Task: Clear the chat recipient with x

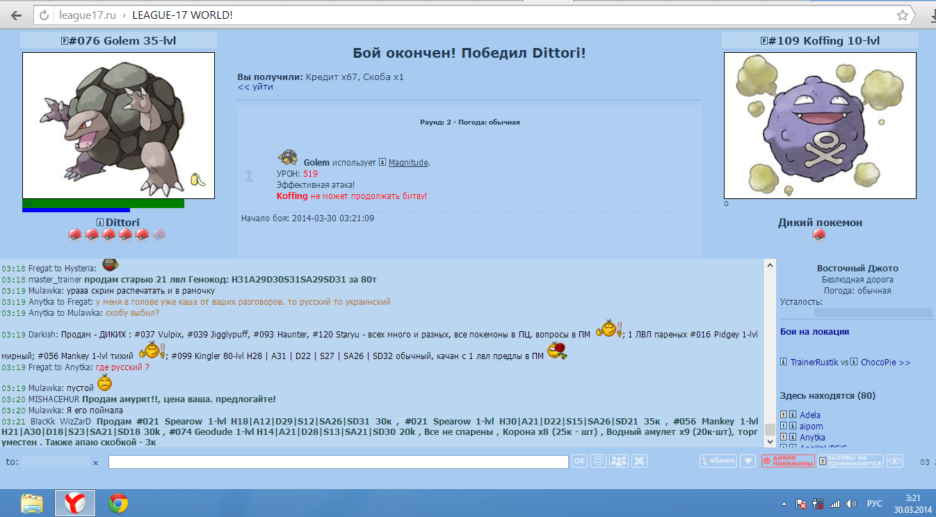Action: click(96, 462)
